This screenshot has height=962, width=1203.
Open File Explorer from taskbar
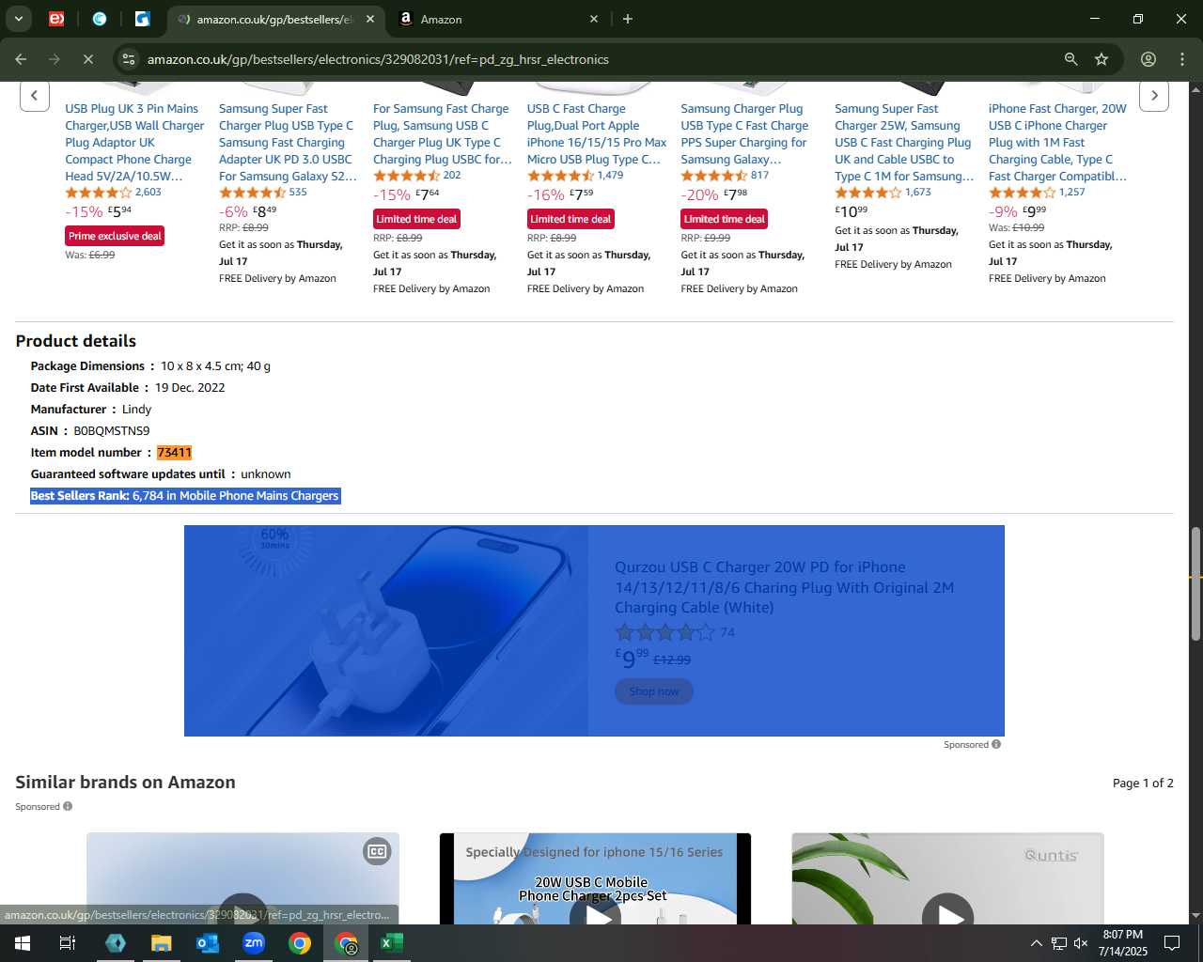pos(162,943)
